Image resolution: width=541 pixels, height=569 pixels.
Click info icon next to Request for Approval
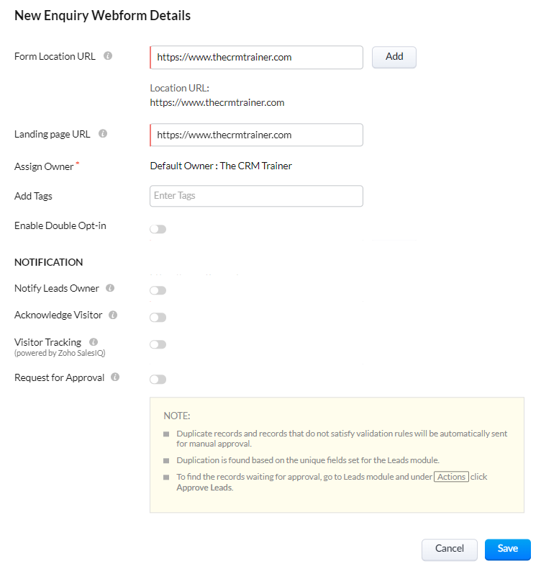[x=115, y=377]
